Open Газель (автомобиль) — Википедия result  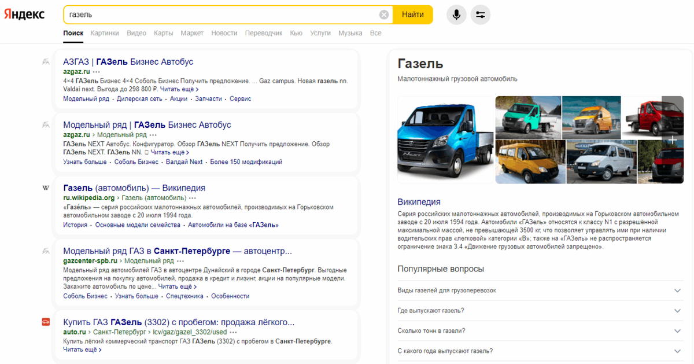pos(134,188)
